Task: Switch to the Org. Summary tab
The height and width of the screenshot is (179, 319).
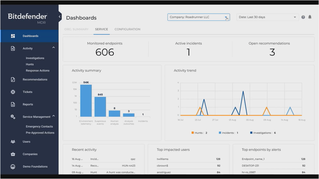Action: click(x=76, y=29)
